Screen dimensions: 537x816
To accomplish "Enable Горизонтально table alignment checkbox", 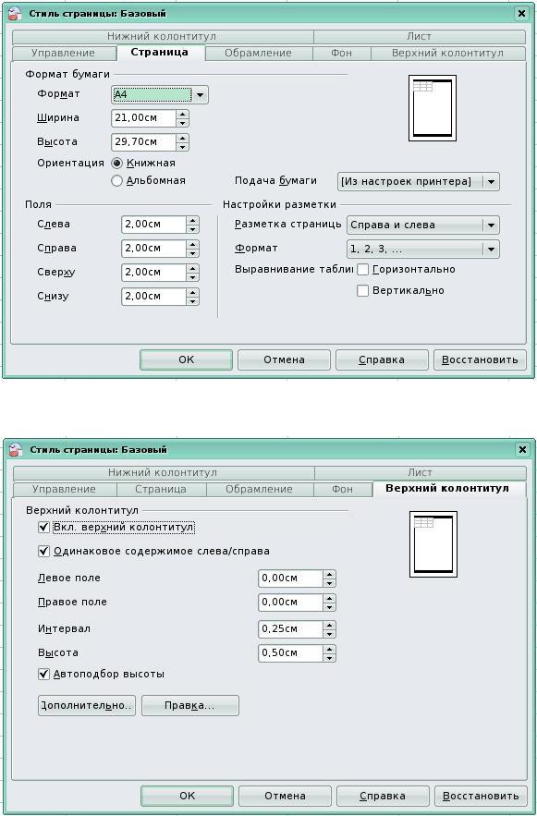I will point(362,270).
